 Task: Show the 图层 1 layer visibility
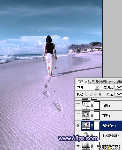click(x=78, y=115)
